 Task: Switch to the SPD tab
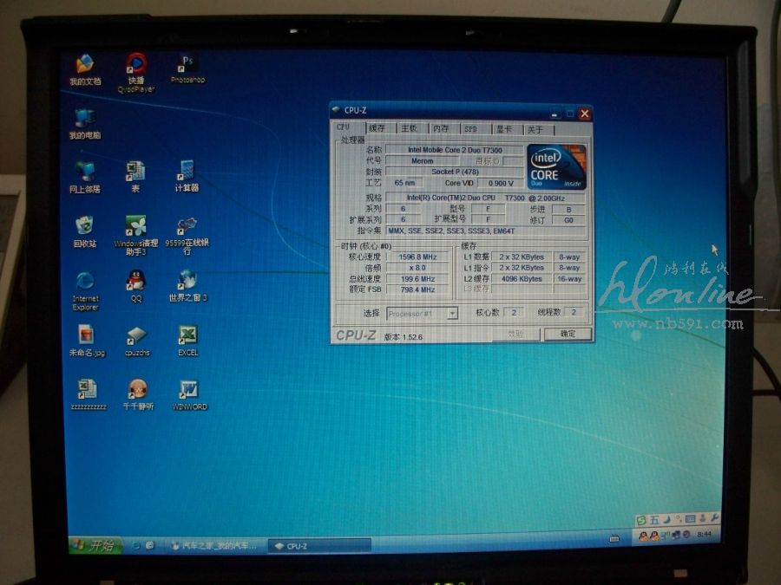click(x=476, y=129)
